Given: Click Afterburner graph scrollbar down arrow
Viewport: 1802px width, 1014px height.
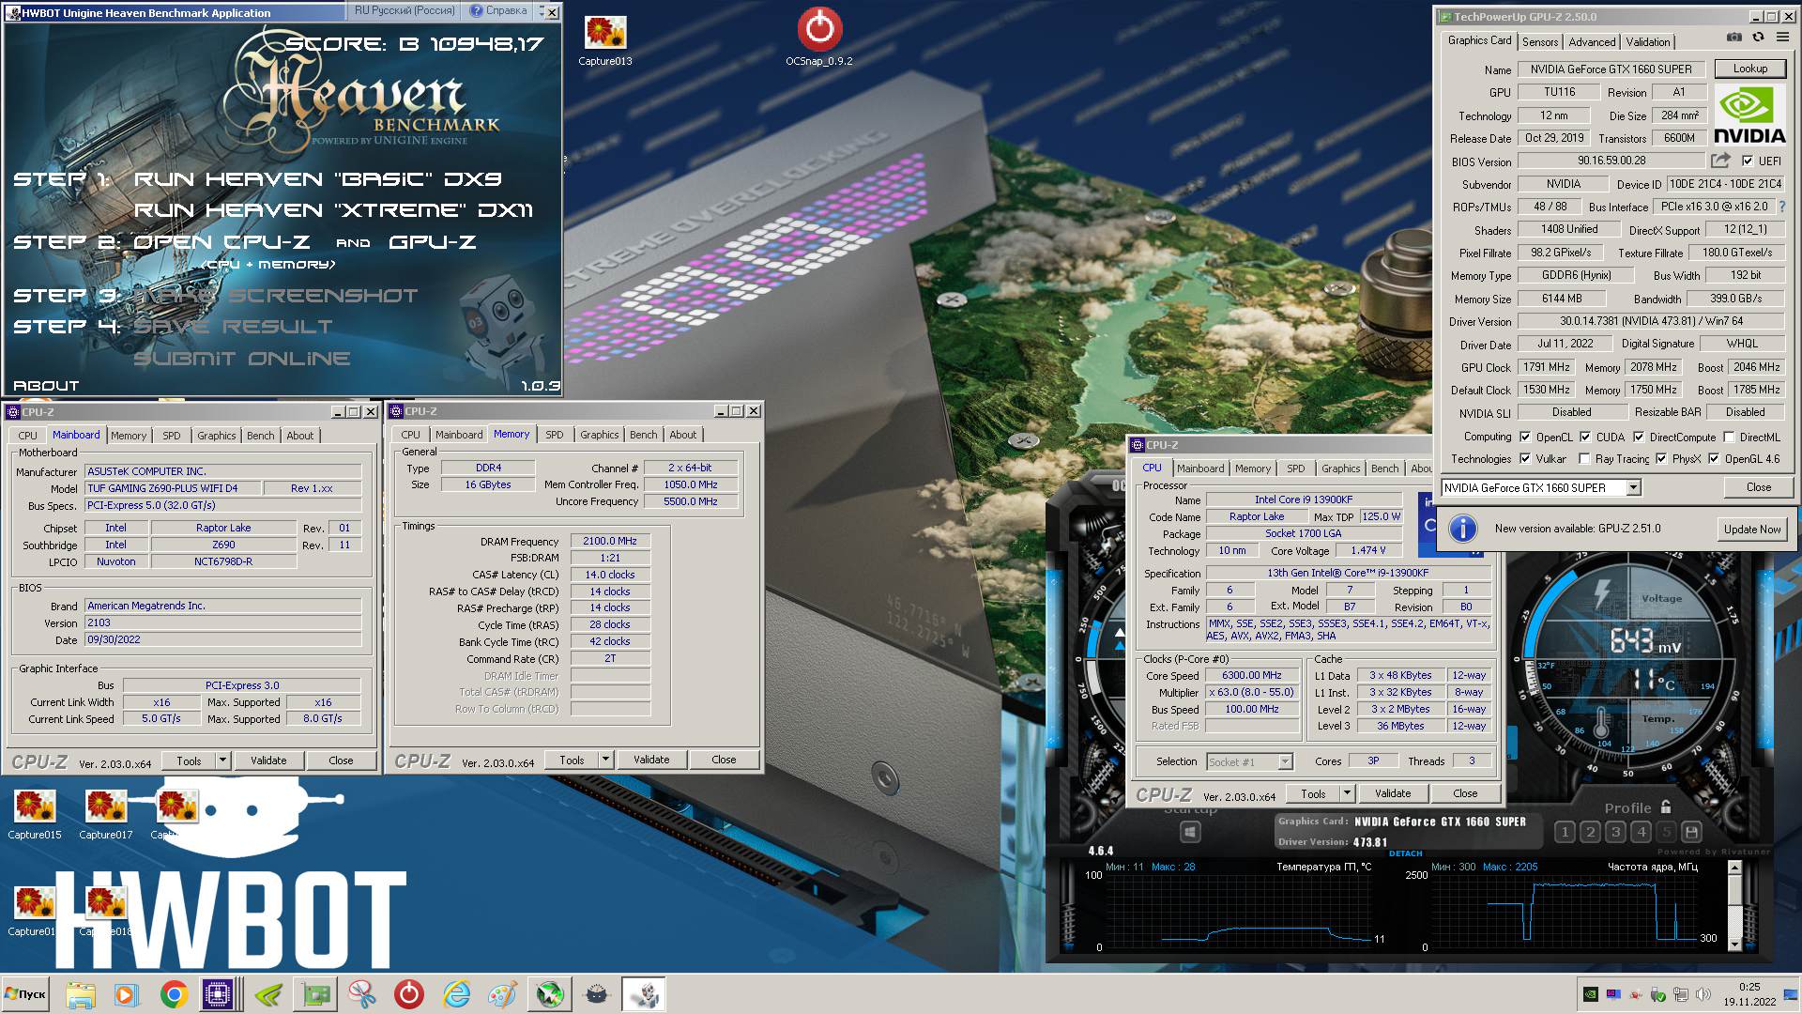Looking at the screenshot, I should coord(1734,943).
